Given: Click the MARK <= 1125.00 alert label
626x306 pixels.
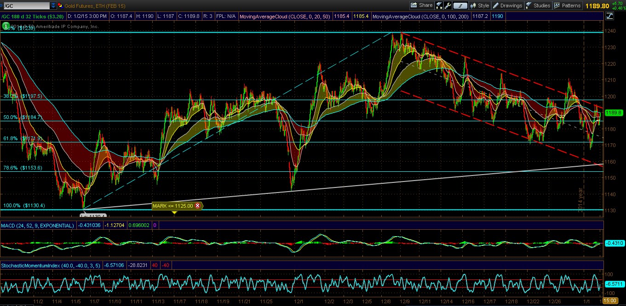Looking at the screenshot, I should [x=173, y=206].
